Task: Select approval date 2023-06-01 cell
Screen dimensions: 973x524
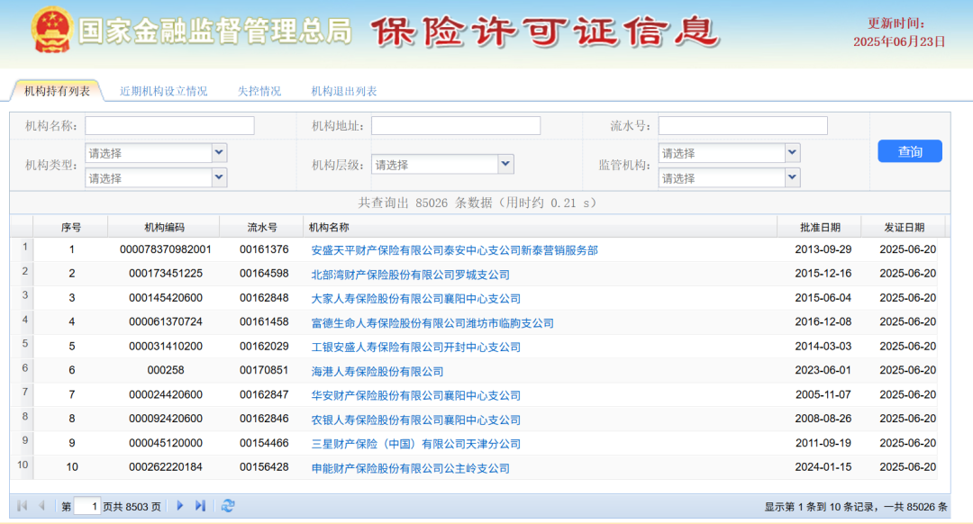Action: pyautogui.click(x=823, y=370)
